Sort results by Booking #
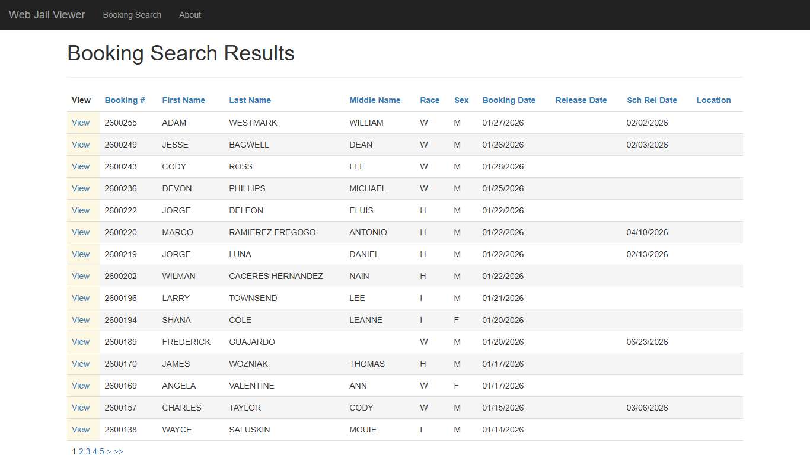Screen dimensions: 810x455 pos(125,100)
